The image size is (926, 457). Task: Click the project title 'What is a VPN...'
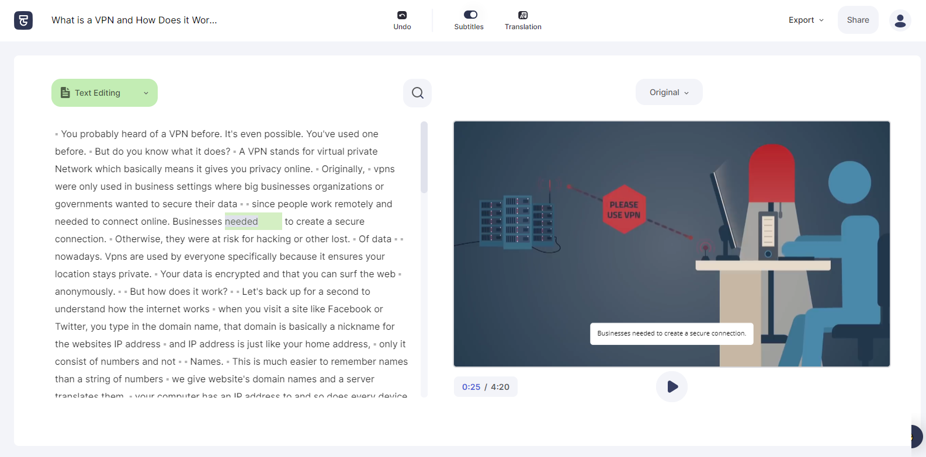(x=134, y=20)
